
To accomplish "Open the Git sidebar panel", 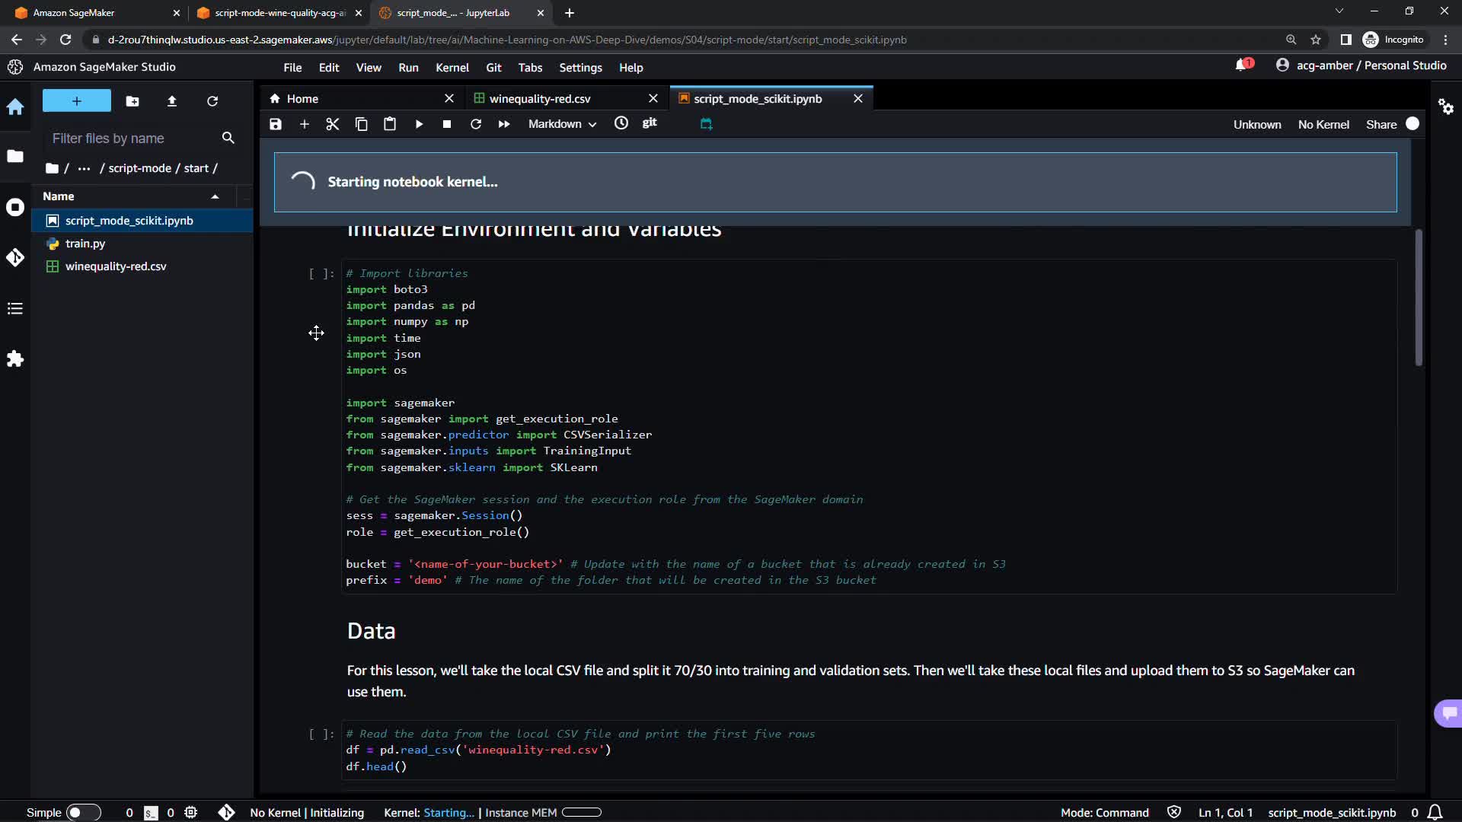I will pyautogui.click(x=15, y=257).
